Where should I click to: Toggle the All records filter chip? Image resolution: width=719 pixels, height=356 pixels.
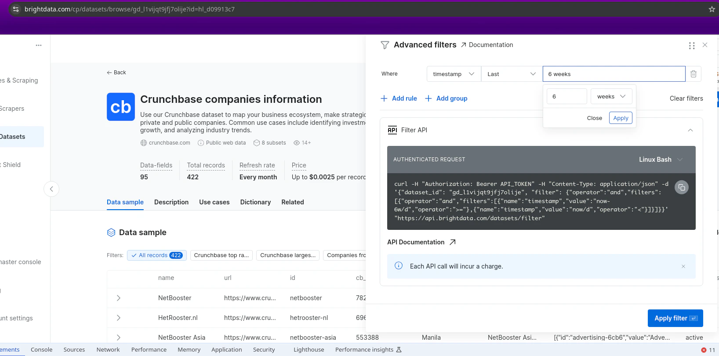pyautogui.click(x=157, y=255)
